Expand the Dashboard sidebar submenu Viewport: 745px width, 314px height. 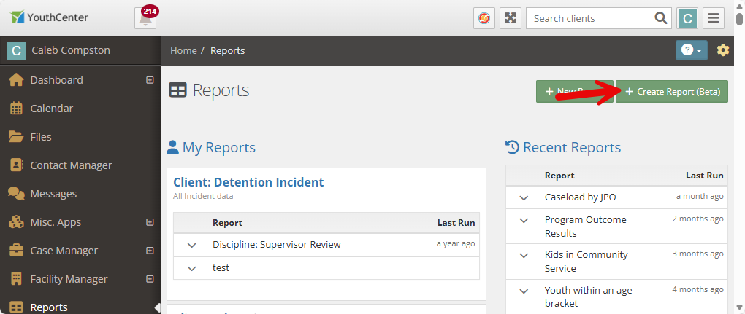tap(150, 80)
